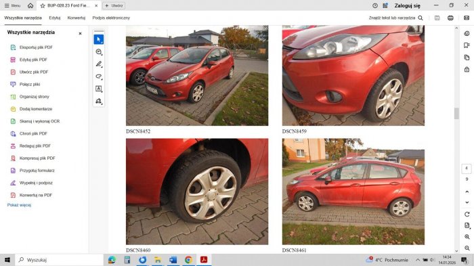Open the Menu hamburger button
The height and width of the screenshot is (266, 474).
click(x=12, y=5)
